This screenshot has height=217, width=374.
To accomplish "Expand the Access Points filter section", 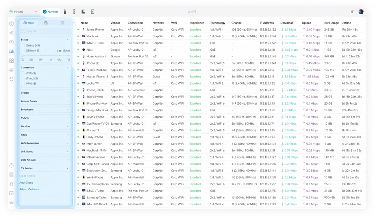I will pyautogui.click(x=45, y=101).
